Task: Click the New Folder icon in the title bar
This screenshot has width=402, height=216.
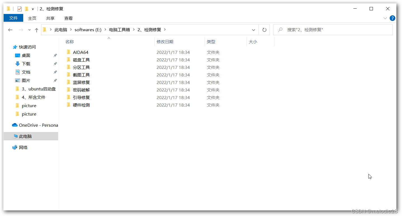Action: (27, 9)
